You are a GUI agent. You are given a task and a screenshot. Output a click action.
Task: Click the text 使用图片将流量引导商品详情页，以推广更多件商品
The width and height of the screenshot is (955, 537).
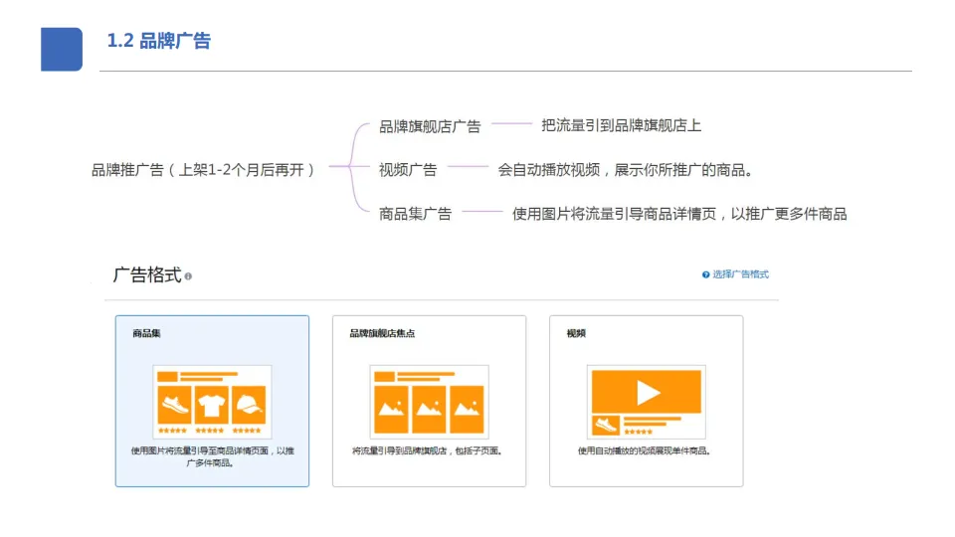679,214
